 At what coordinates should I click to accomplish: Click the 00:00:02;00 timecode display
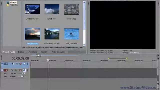coord(20,58)
